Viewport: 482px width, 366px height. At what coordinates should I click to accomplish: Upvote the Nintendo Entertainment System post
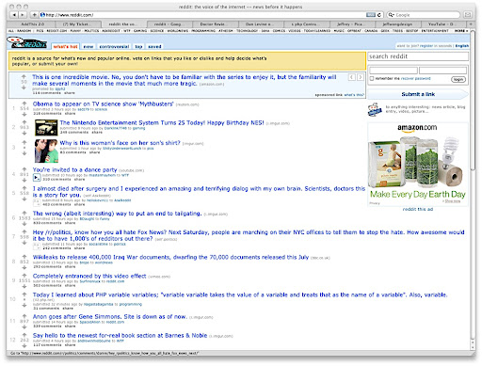tap(24, 122)
